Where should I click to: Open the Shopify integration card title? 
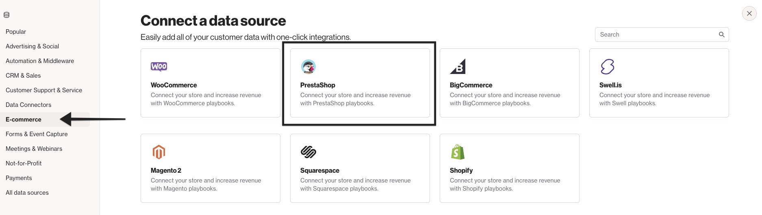461,170
